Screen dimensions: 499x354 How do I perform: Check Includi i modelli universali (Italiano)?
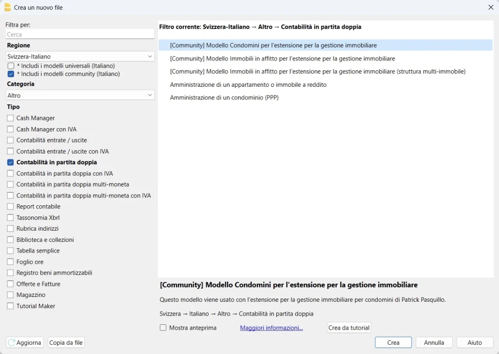point(11,66)
